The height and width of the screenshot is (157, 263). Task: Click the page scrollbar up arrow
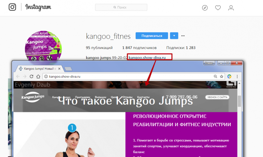coord(239,83)
